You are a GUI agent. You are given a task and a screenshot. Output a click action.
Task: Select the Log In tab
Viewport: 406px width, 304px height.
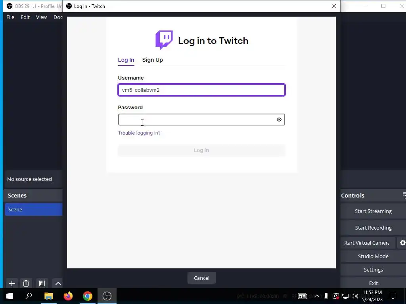(126, 60)
